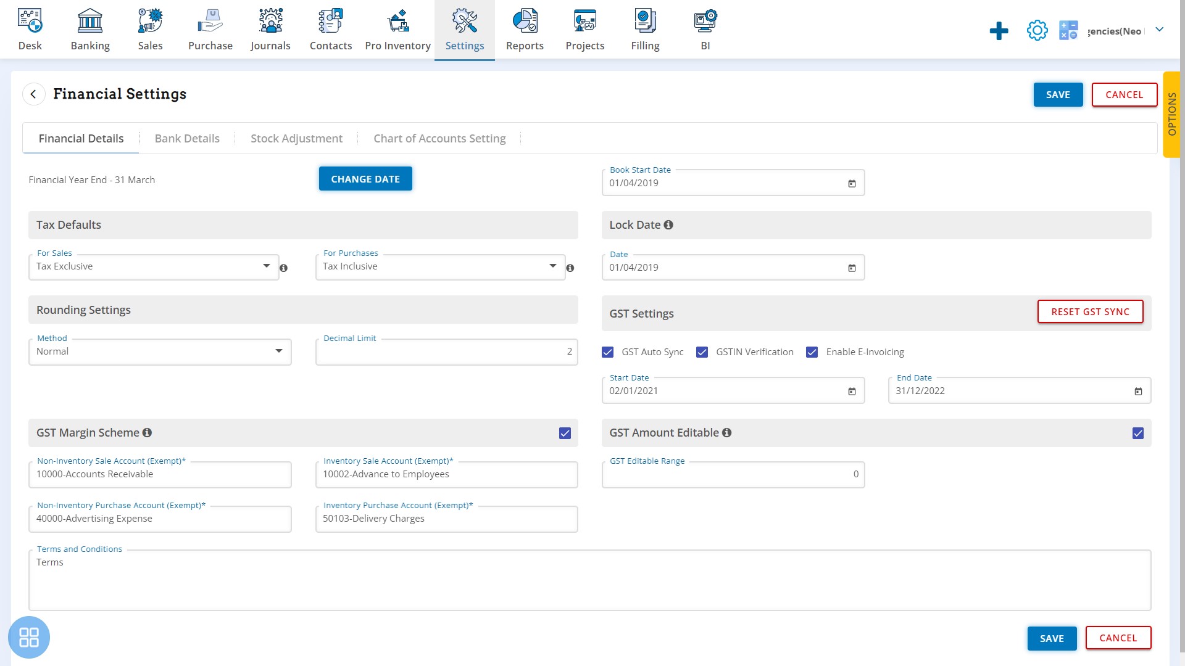Toggle GSTIN Verification checkbox
The width and height of the screenshot is (1185, 666).
click(702, 351)
